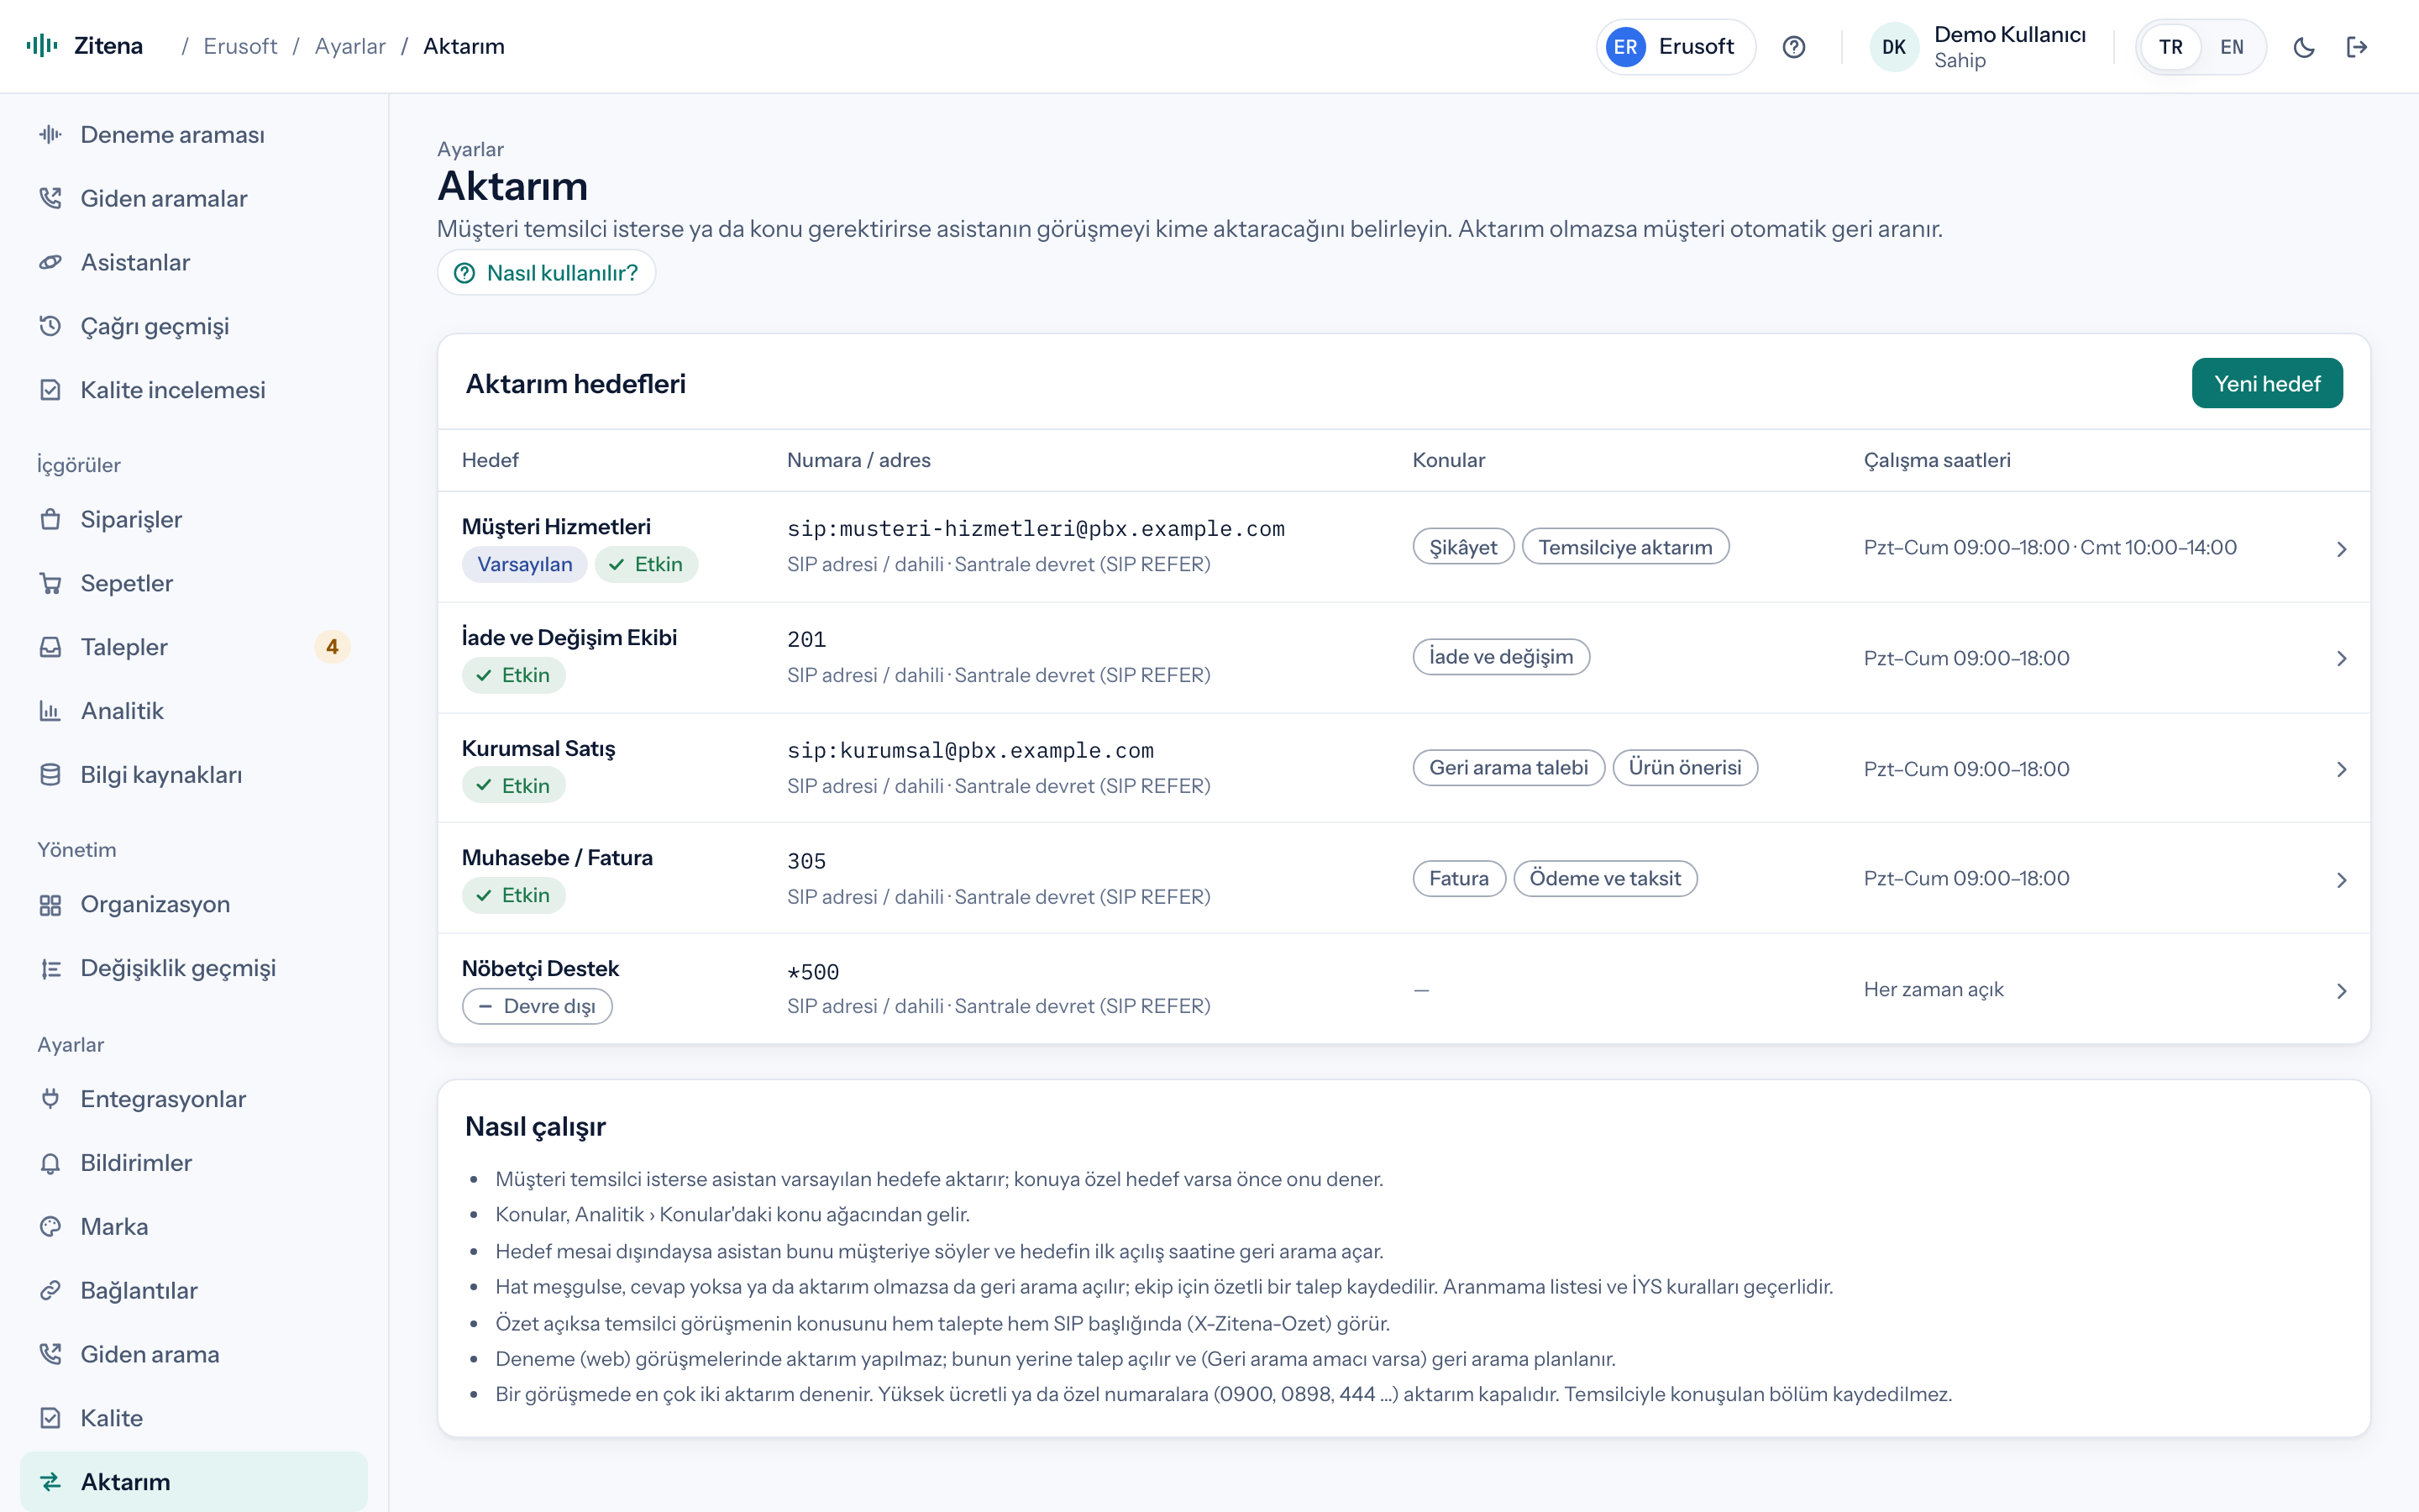Switch language to TR
The width and height of the screenshot is (2419, 1512).
(2170, 47)
